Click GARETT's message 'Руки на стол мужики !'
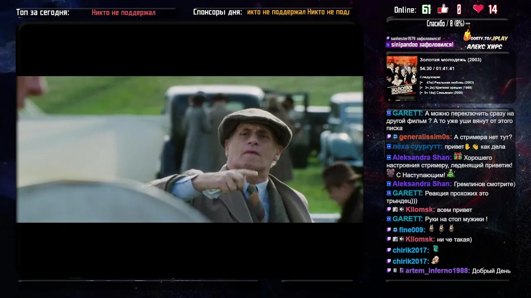Screen dimensions: 531x298 [456, 219]
